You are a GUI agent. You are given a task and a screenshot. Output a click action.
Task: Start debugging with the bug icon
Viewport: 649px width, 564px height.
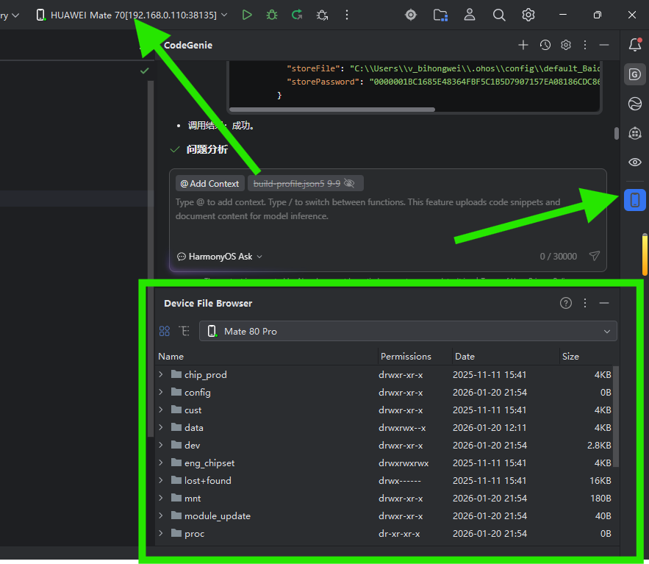click(272, 15)
